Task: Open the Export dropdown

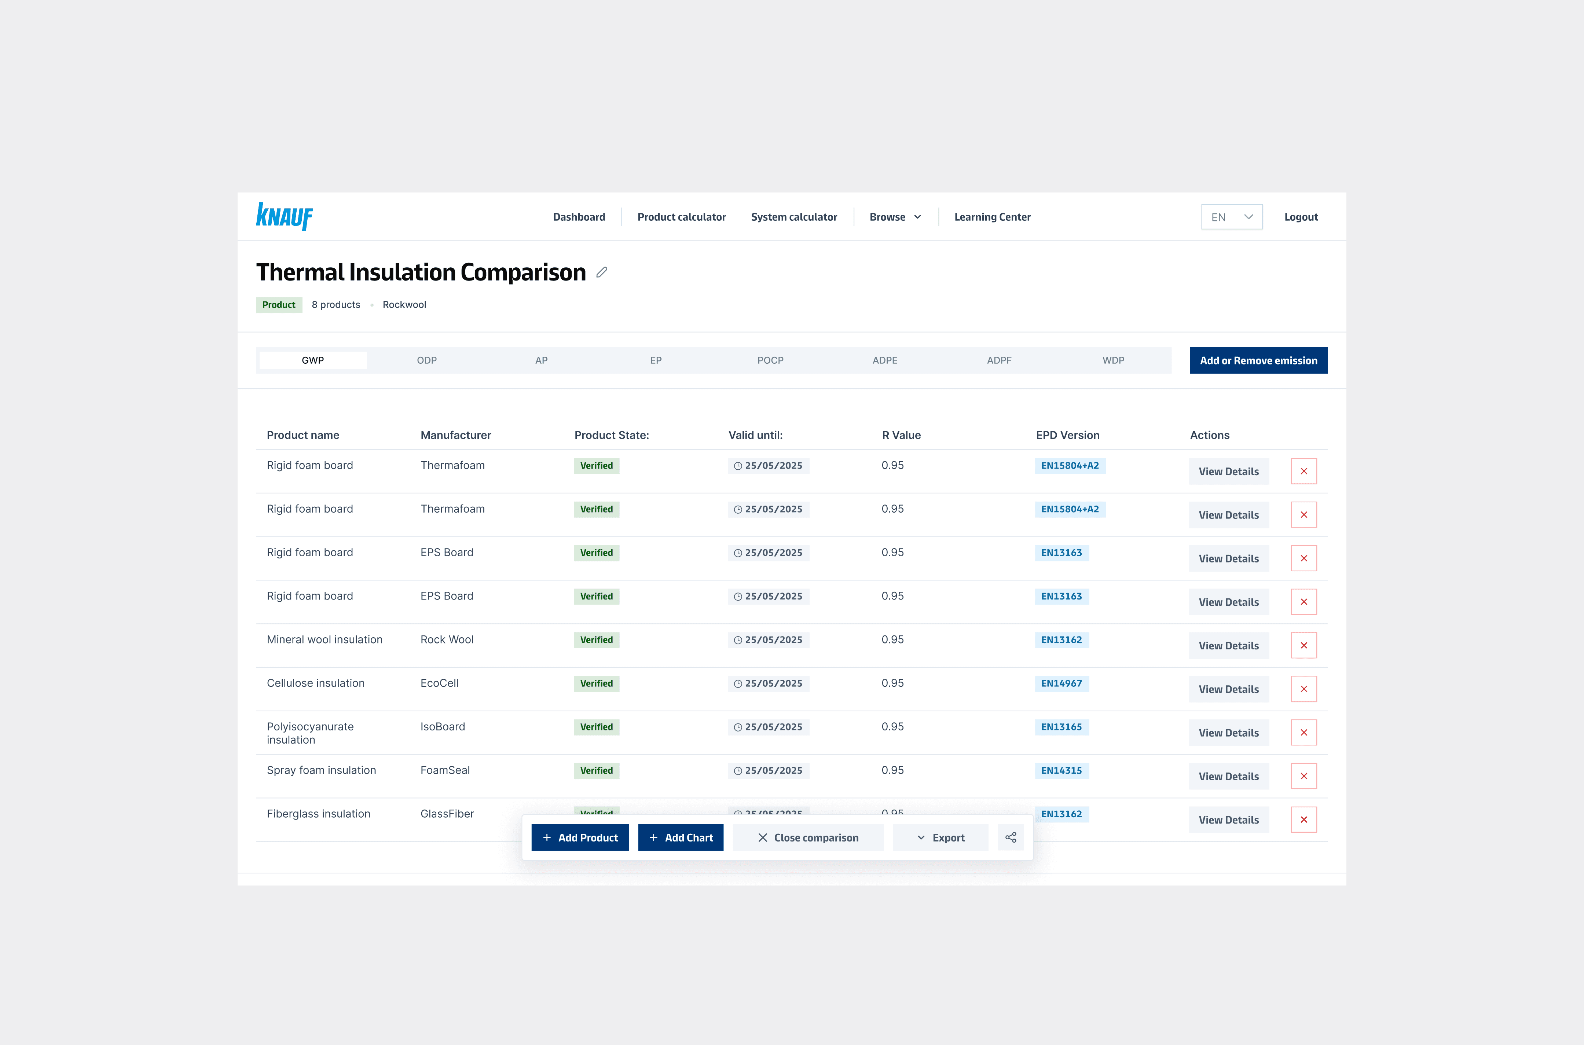Action: 940,838
